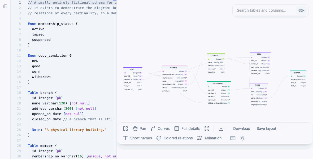Select the reservation table header
313x159 pixels.
[219, 83]
